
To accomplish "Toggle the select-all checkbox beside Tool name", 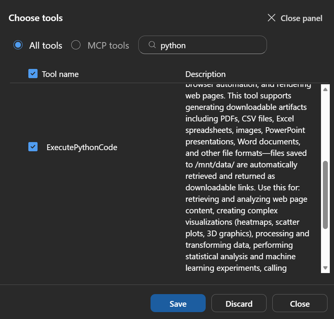I will [33, 74].
